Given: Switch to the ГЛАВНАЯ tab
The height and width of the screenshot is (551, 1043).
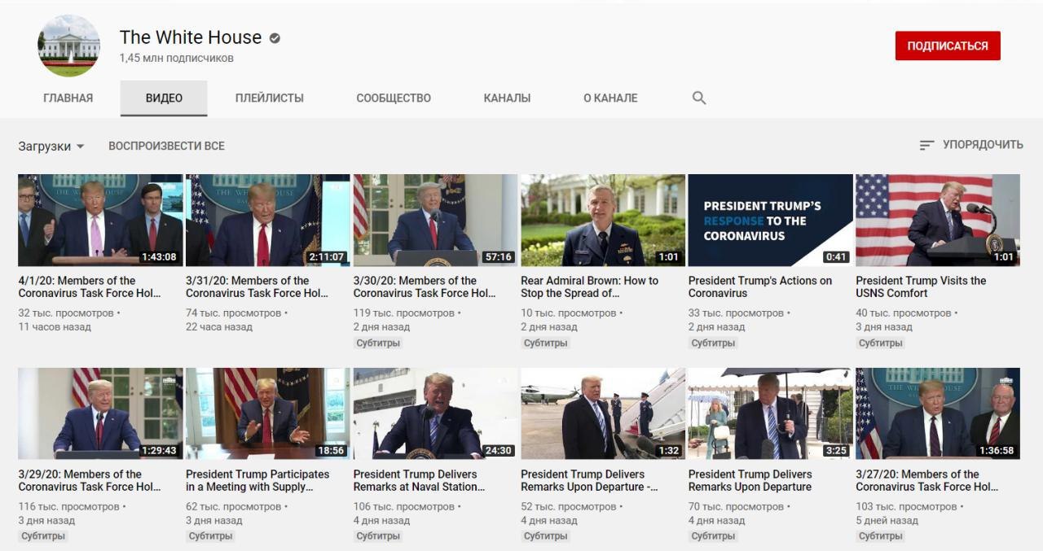Looking at the screenshot, I should (x=68, y=98).
